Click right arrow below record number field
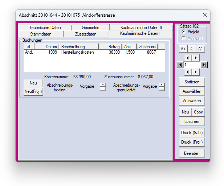 [196, 72]
